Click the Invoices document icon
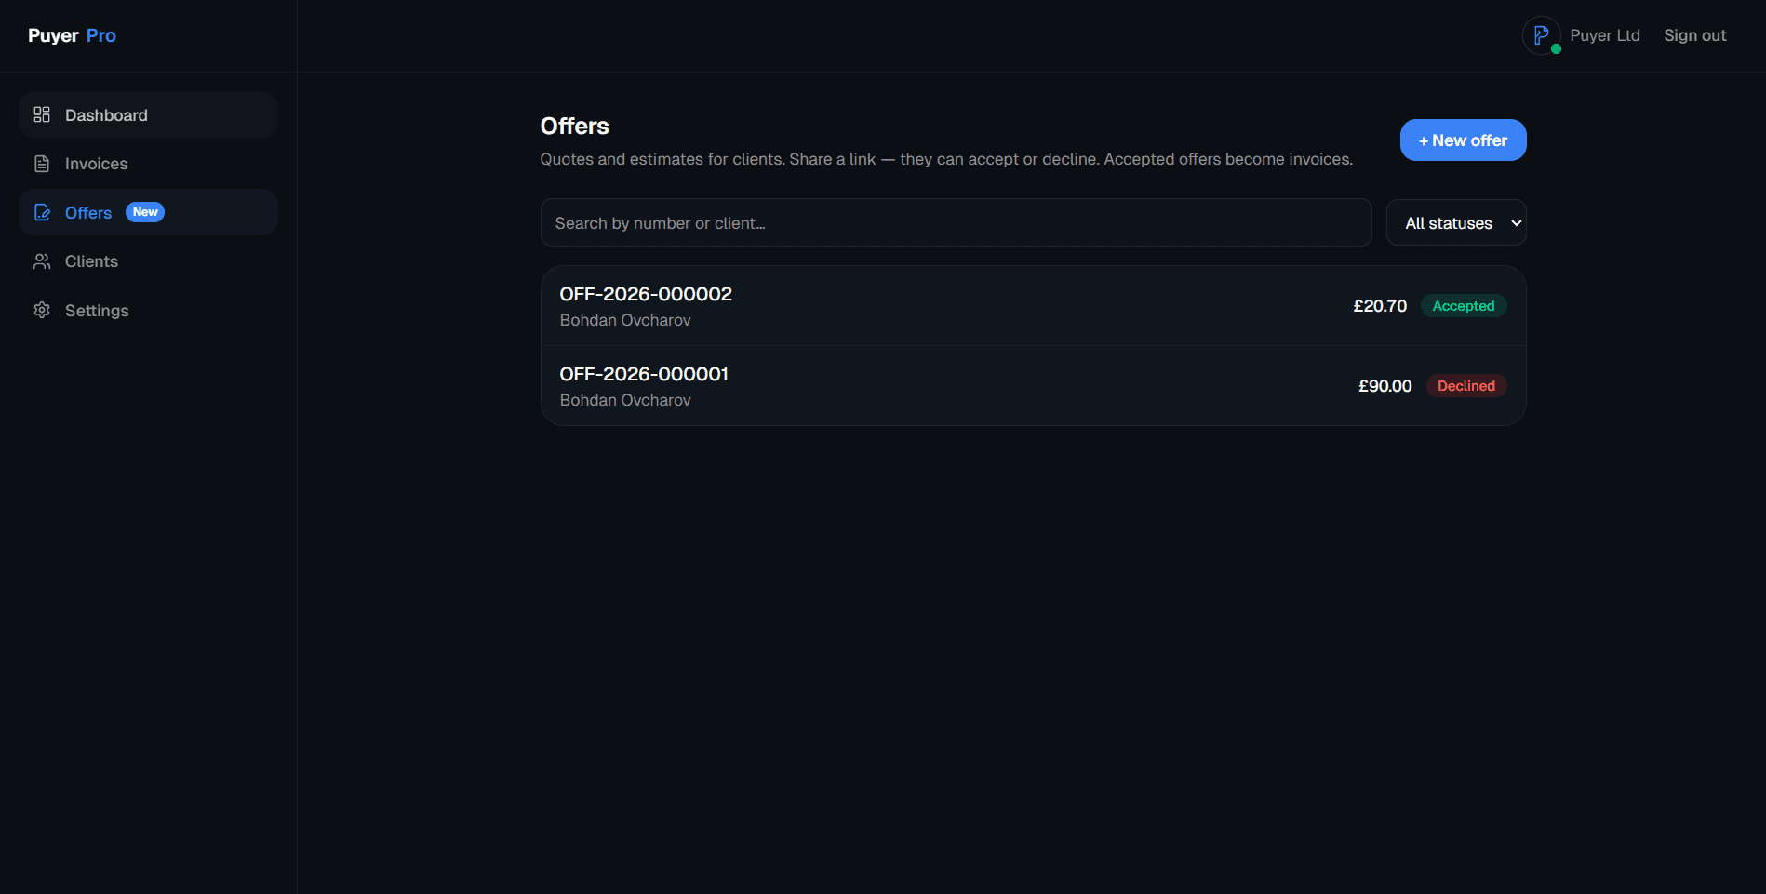The width and height of the screenshot is (1766, 894). point(42,164)
